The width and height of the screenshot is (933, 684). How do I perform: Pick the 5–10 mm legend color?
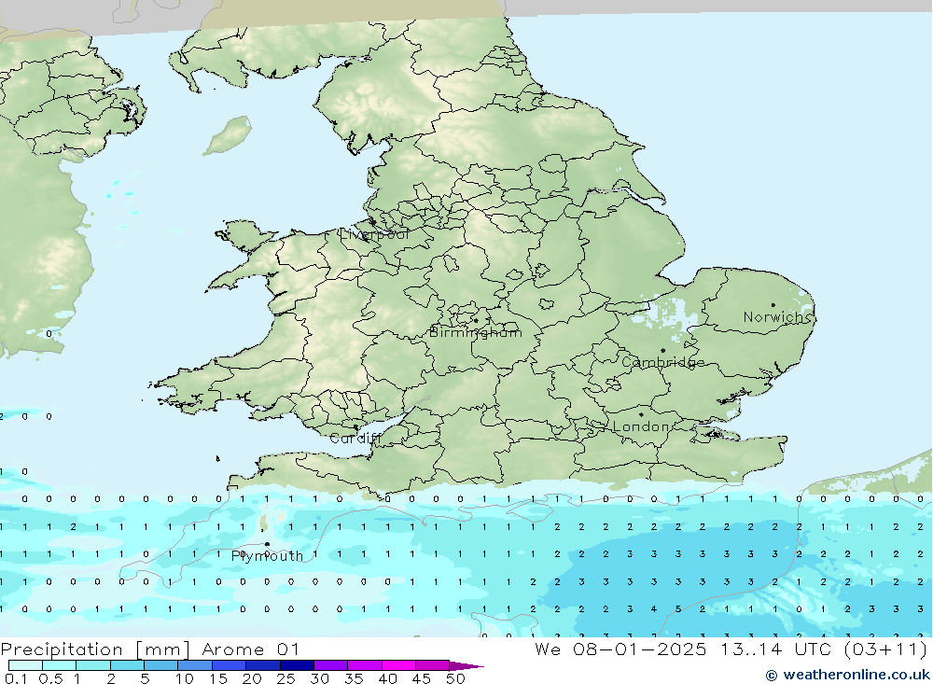[161, 665]
